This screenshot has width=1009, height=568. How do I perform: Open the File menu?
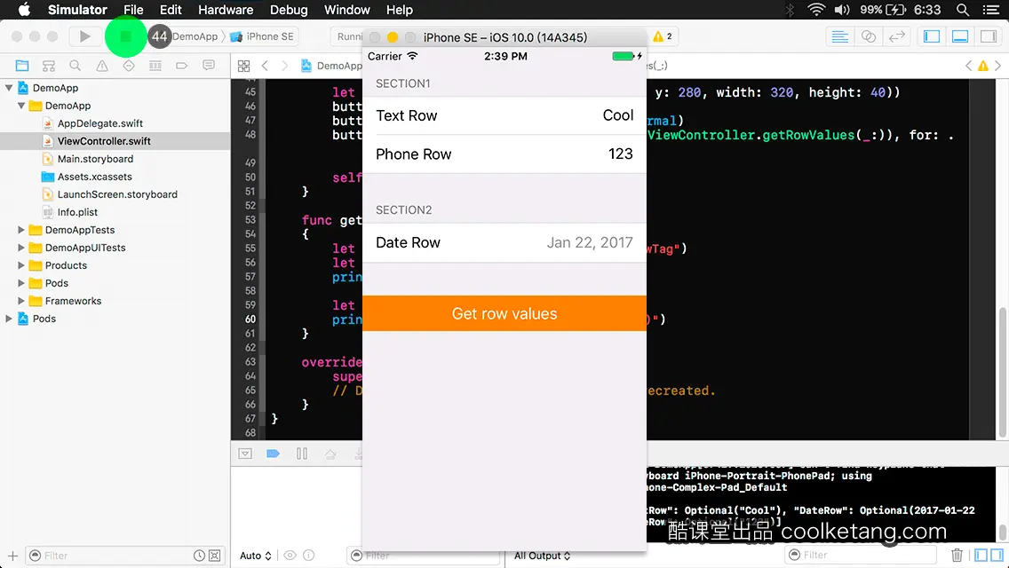(133, 10)
